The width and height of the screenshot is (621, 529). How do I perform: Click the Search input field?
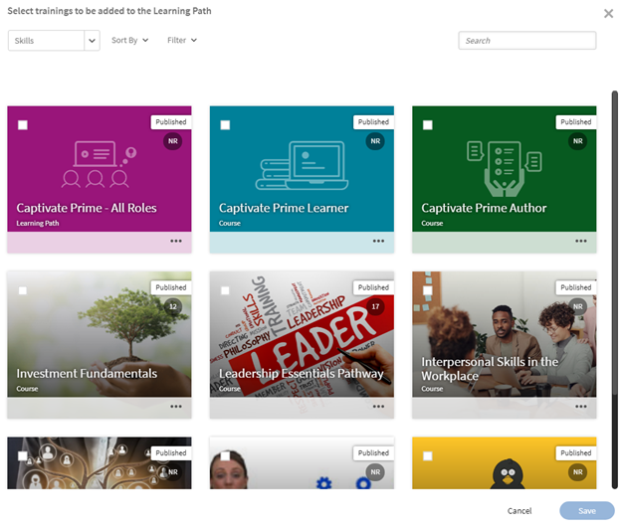[x=526, y=41]
